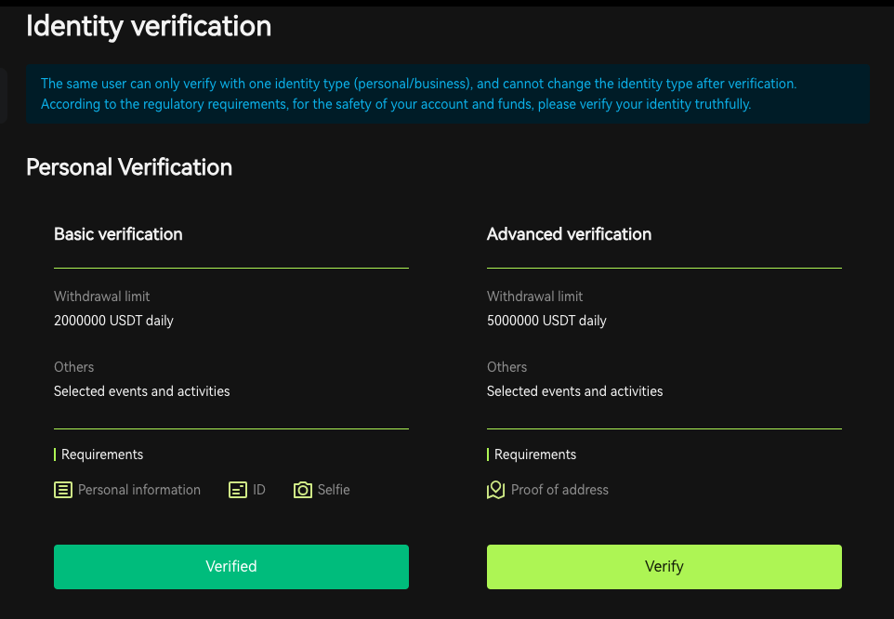Click the Proof of address map-pin icon
The height and width of the screenshot is (619, 894).
coord(496,490)
